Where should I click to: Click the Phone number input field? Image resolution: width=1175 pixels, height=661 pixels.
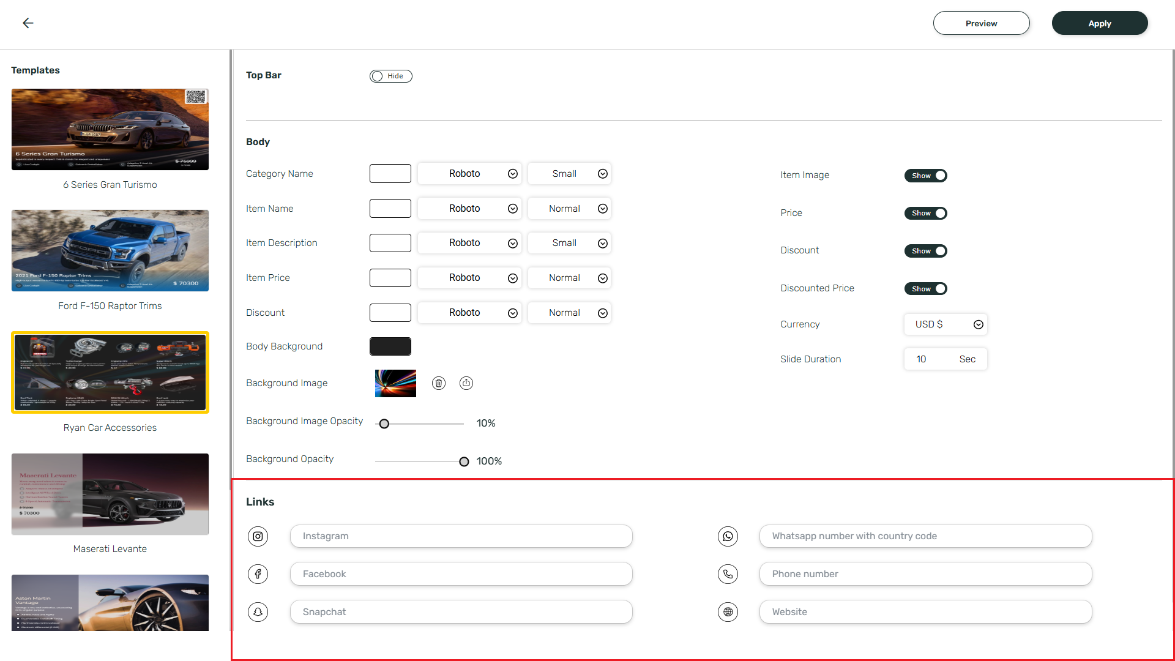tap(925, 574)
